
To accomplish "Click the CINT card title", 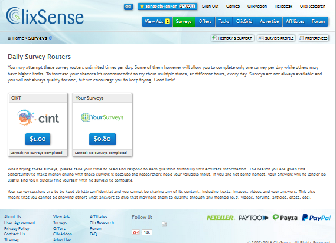I will pos(16,98).
